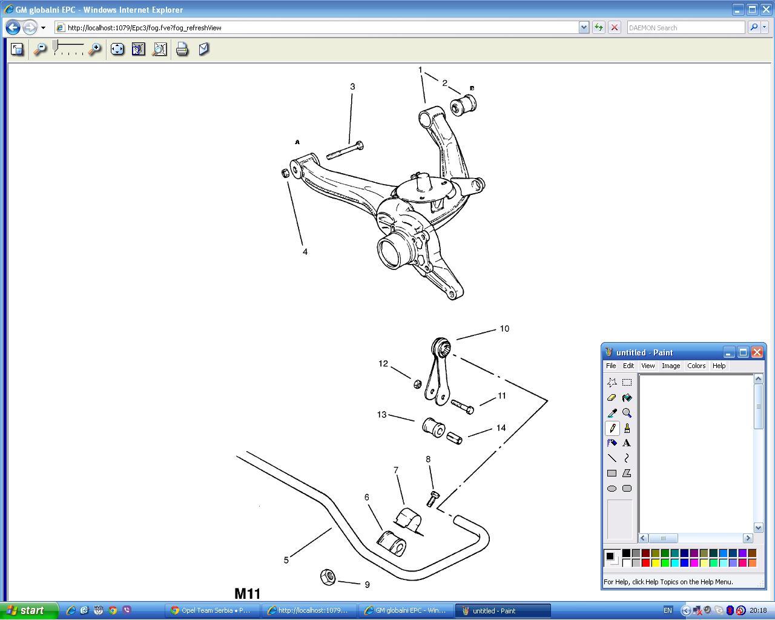Pick the Text tool in Paint
Image resolution: width=775 pixels, height=620 pixels.
click(627, 443)
